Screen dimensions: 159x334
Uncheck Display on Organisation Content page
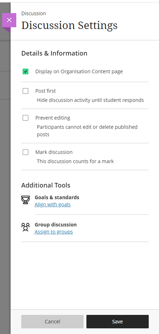25,71
